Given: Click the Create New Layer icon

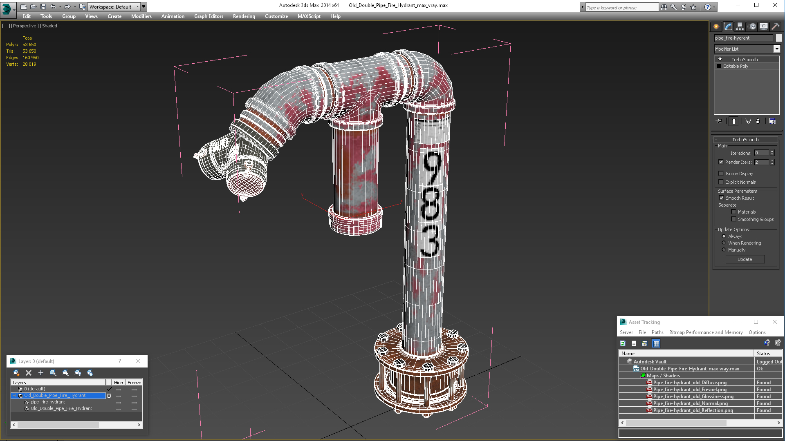Looking at the screenshot, I should point(16,373).
